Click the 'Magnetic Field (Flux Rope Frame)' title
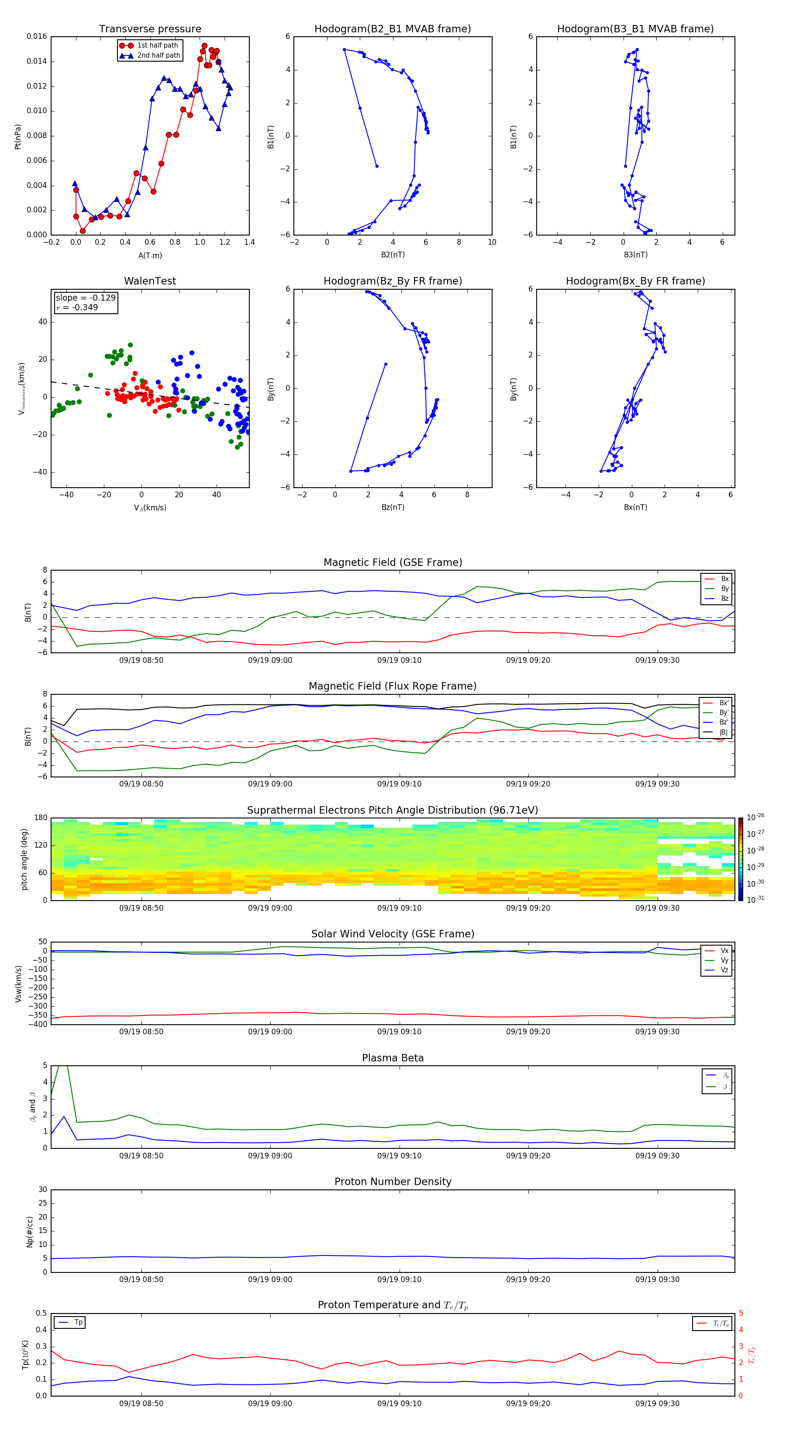The image size is (786, 1442). (393, 686)
